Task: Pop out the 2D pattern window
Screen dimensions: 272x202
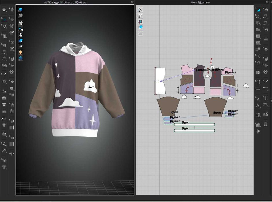Action: pyautogui.click(x=267, y=2)
